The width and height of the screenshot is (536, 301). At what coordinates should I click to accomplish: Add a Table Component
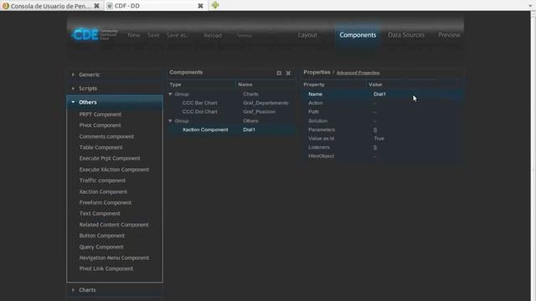100,147
